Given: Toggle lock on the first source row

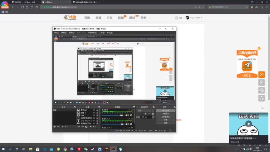Looking at the screenshot, I should (97, 110).
